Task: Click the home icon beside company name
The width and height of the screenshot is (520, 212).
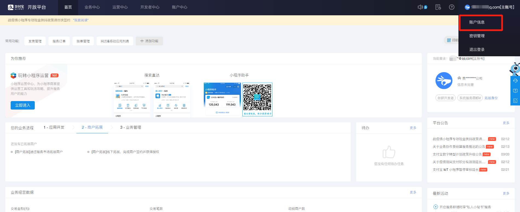Action: 459,78
